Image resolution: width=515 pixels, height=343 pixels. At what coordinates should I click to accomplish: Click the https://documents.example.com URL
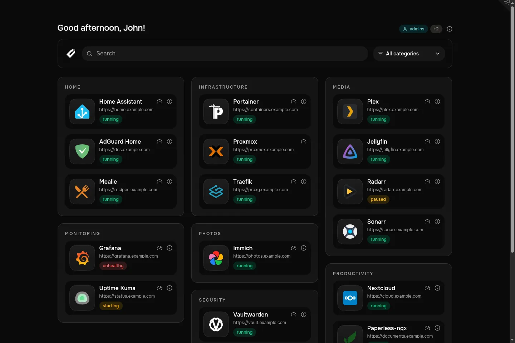tap(400, 336)
